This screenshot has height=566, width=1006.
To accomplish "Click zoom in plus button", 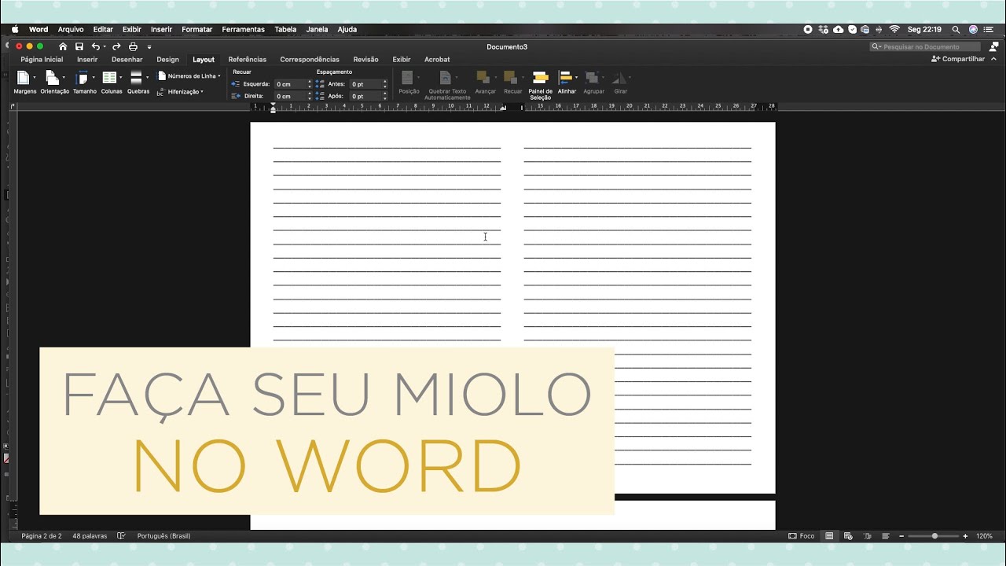I will pos(965,536).
